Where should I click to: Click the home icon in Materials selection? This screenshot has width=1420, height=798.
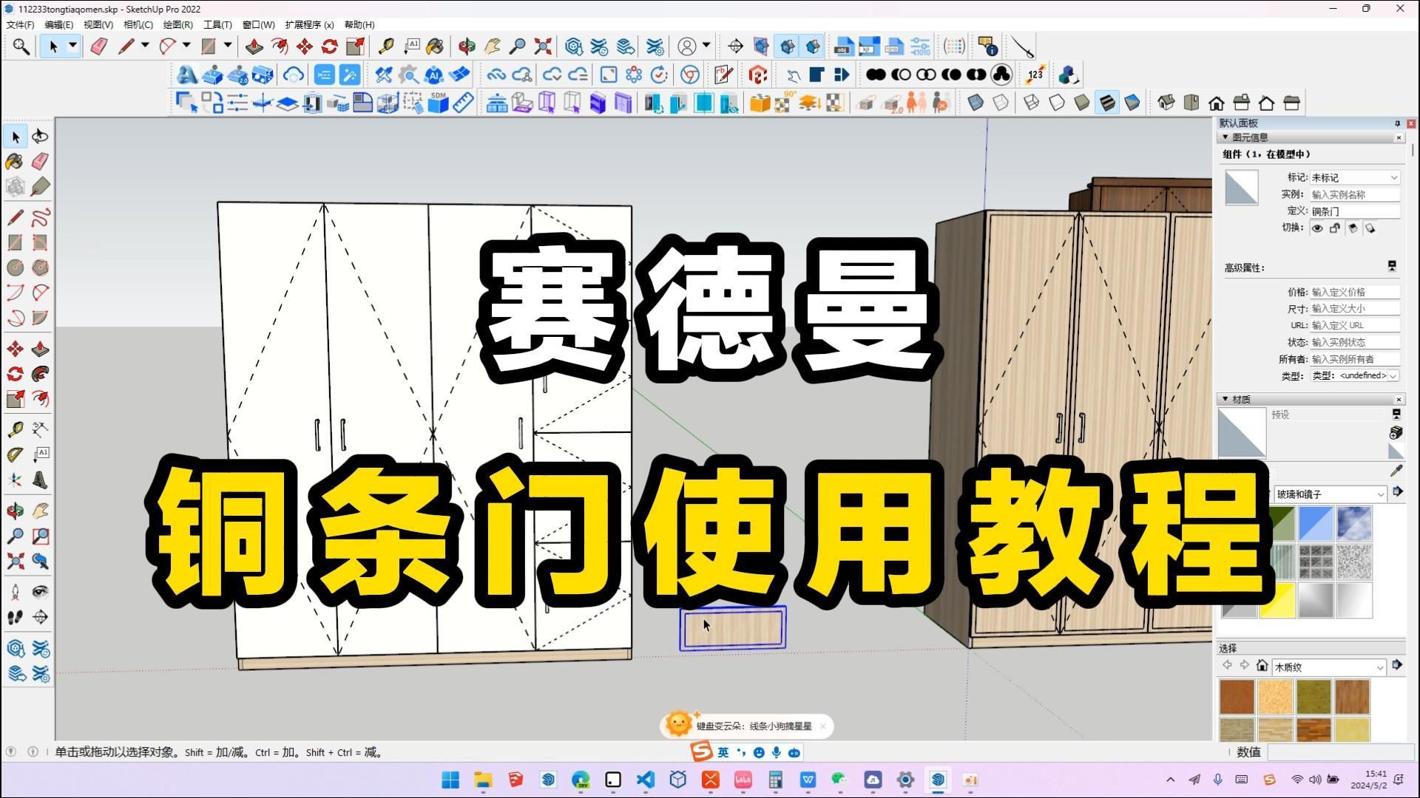pyautogui.click(x=1262, y=666)
